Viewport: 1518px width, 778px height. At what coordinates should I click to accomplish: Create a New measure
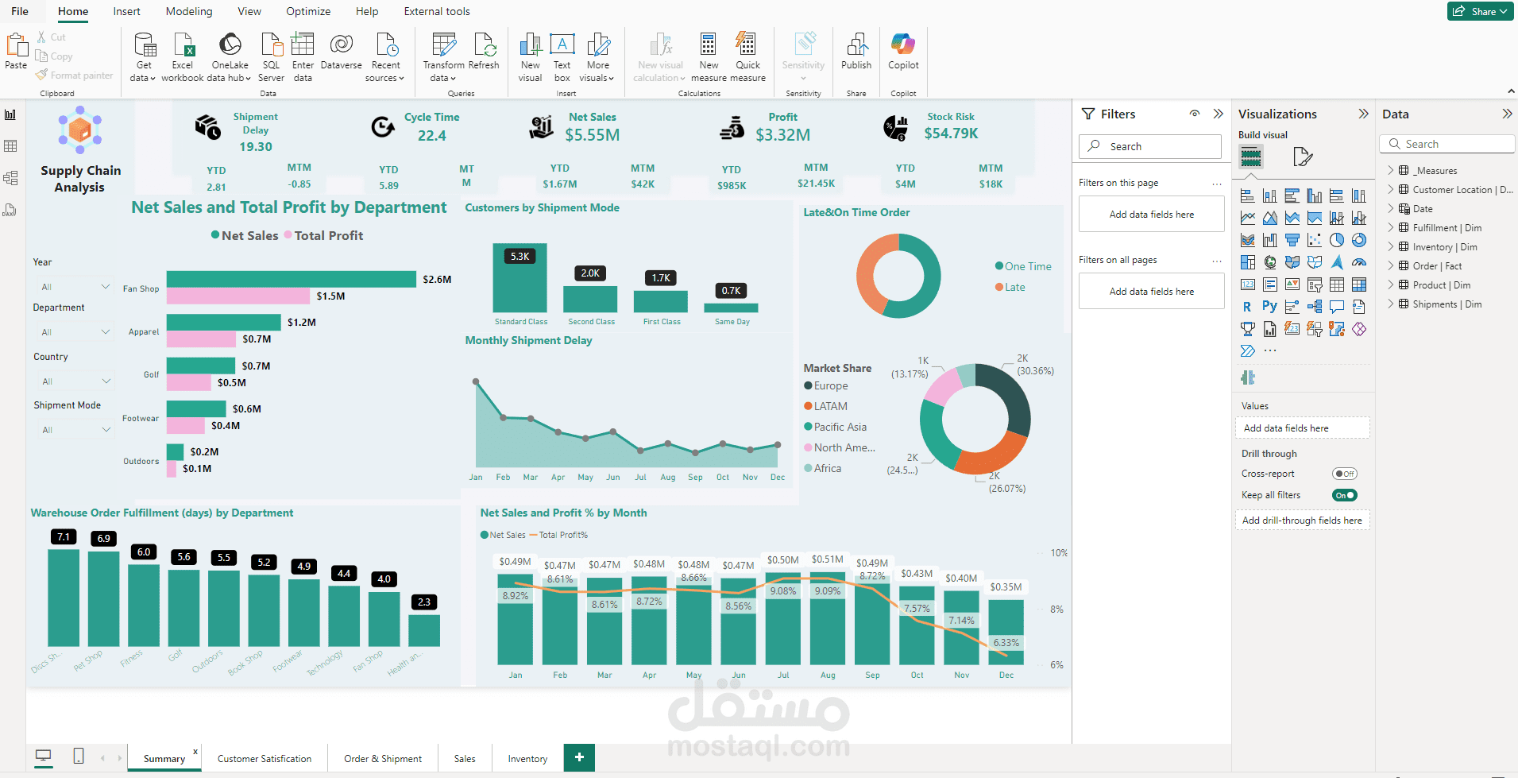point(709,57)
